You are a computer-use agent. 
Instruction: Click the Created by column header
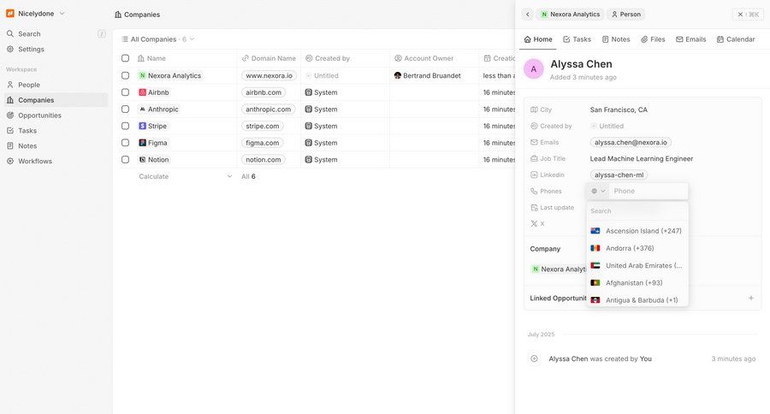(345, 58)
